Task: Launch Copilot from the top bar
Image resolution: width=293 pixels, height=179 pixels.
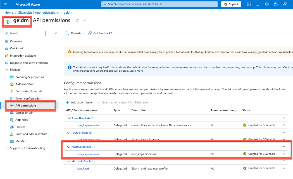Action: [231, 4]
